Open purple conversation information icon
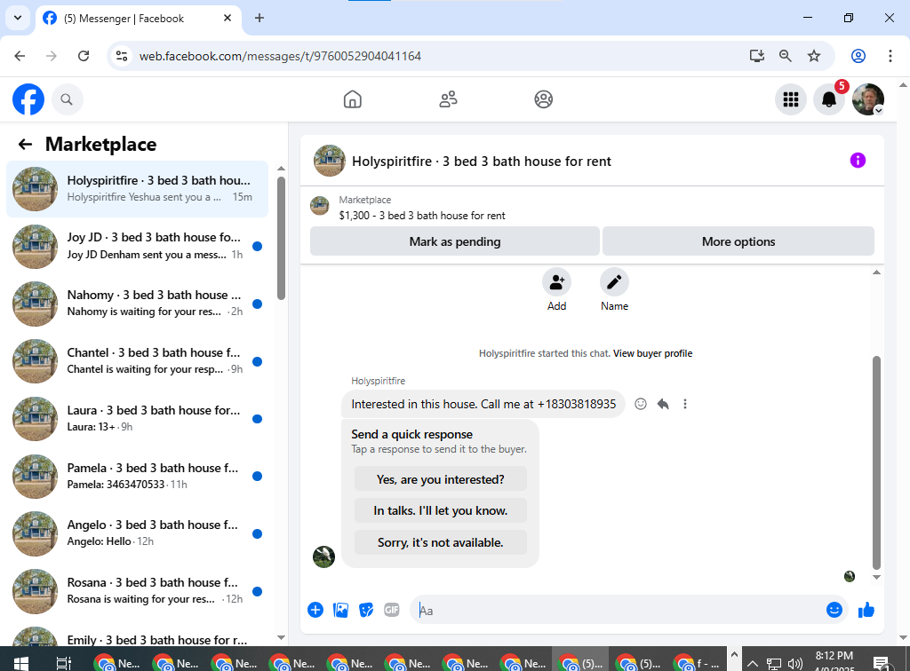 coord(858,161)
